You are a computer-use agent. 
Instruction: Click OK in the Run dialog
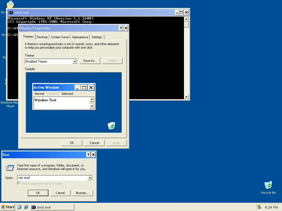click(x=38, y=193)
